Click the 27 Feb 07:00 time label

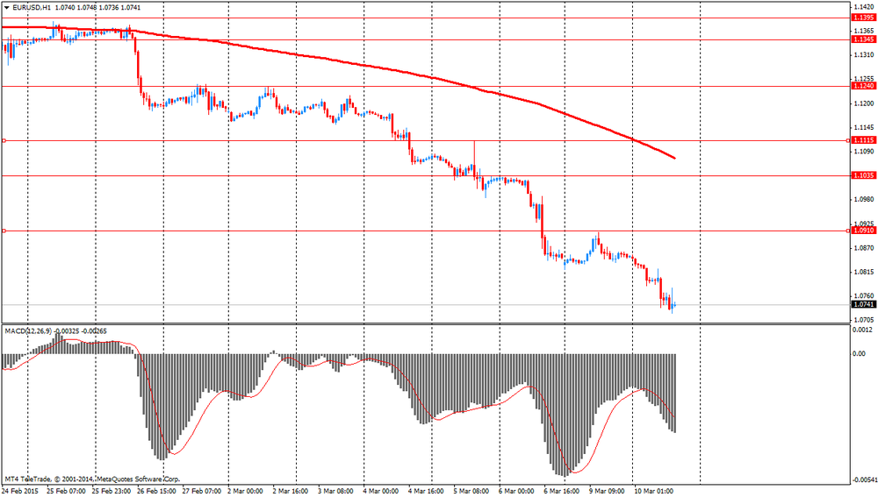click(201, 492)
